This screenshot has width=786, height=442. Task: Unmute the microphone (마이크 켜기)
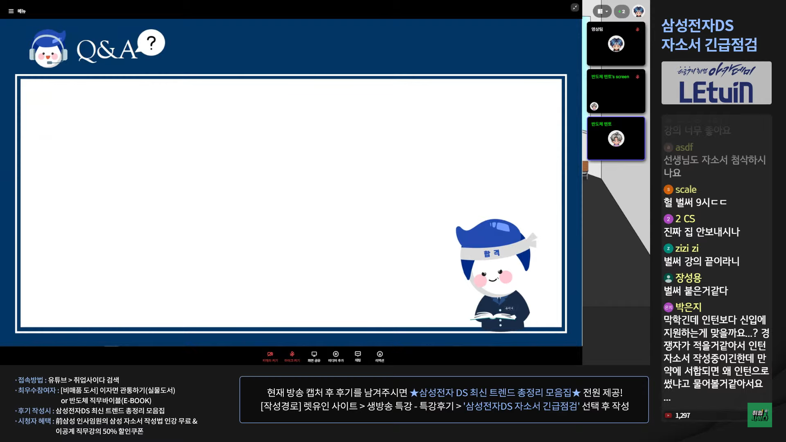coord(292,356)
